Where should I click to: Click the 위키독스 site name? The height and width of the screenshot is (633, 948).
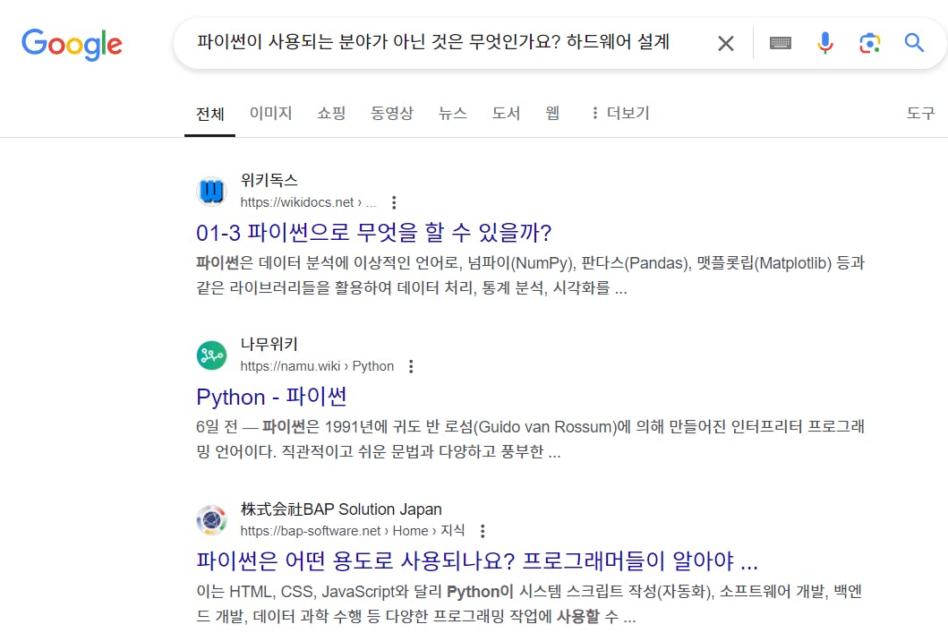269,180
